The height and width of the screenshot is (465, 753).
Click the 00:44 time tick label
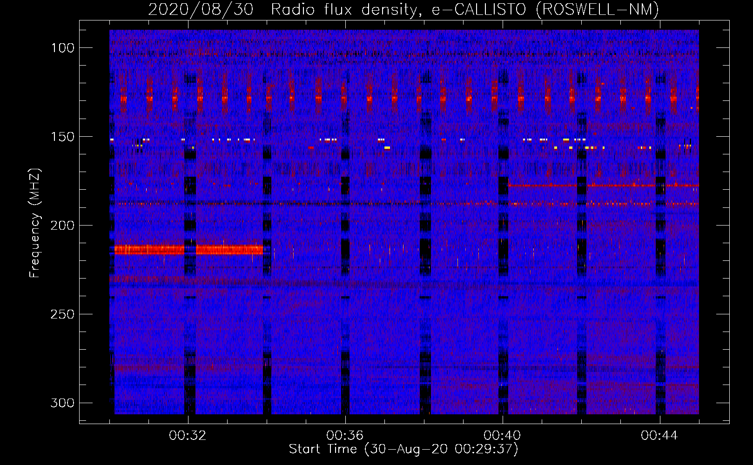coord(659,436)
